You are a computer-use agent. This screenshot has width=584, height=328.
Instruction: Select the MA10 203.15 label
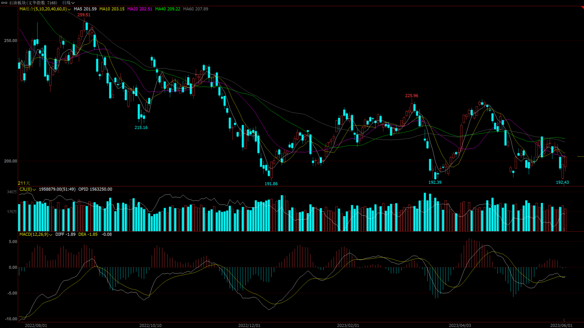pyautogui.click(x=112, y=9)
